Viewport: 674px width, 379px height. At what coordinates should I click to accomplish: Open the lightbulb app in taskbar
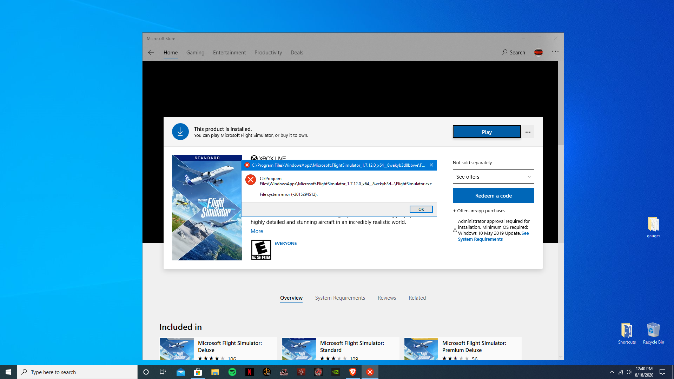[301, 372]
